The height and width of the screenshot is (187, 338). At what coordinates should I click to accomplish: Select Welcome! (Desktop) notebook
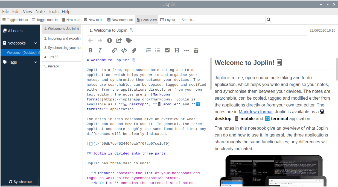click(x=20, y=53)
